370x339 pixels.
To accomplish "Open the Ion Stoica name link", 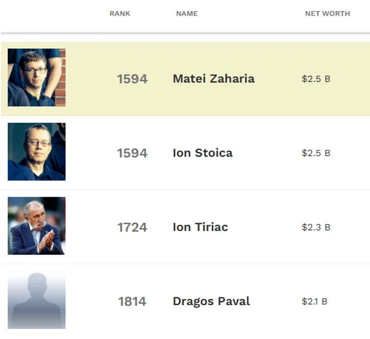I will pyautogui.click(x=202, y=153).
